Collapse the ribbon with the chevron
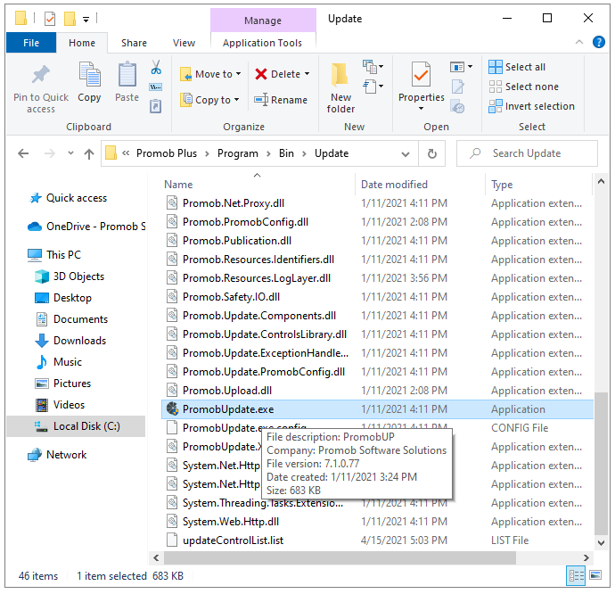615x594 pixels. click(x=579, y=42)
